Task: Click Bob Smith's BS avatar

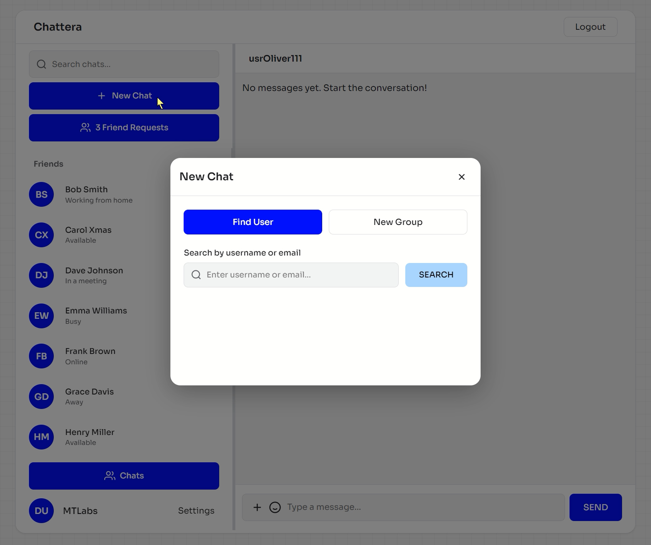Action: [x=41, y=194]
